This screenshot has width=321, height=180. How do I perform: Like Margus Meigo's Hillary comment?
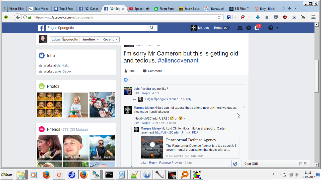[136, 123]
